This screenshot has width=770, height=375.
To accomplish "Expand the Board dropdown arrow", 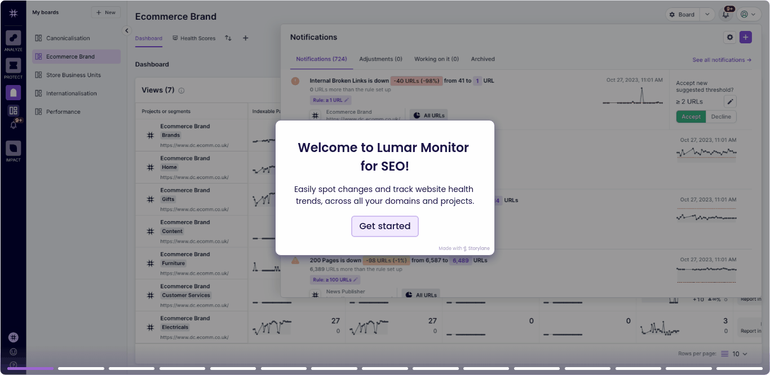I will click(707, 15).
